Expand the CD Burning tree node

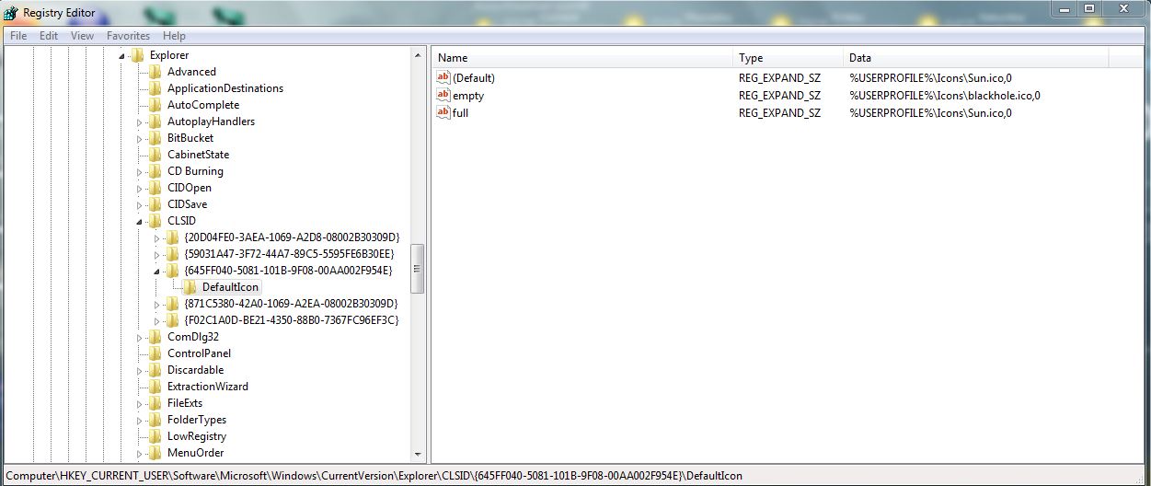(141, 172)
